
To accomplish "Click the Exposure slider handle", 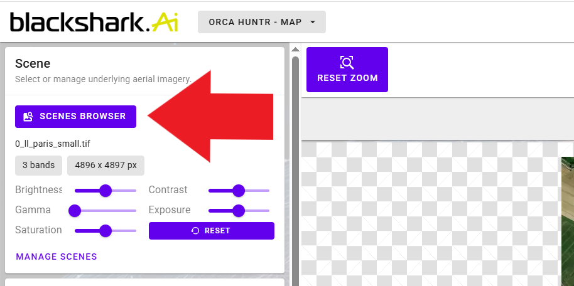I will [x=238, y=210].
